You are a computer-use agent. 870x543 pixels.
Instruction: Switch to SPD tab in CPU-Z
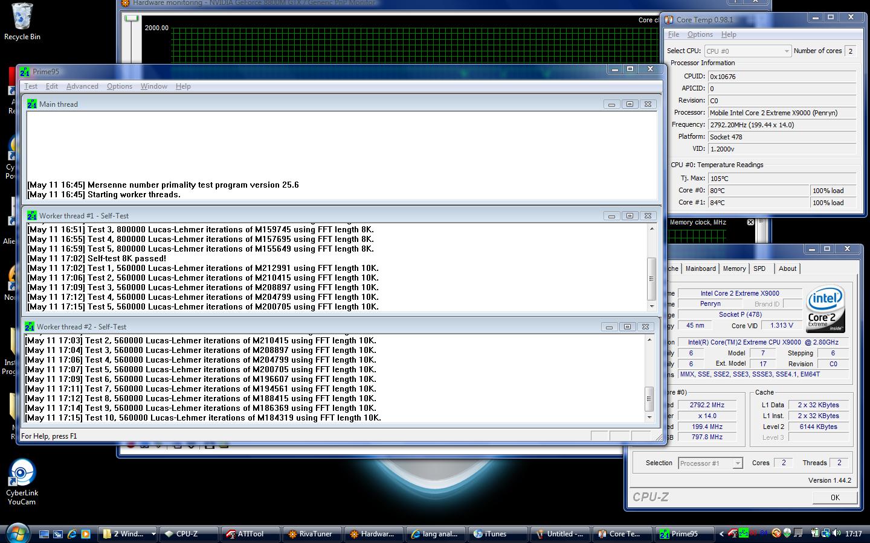759,268
